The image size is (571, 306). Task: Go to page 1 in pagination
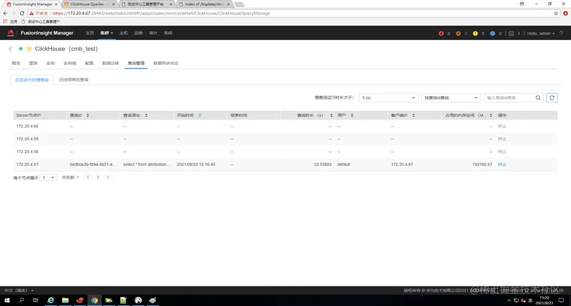pos(98,177)
